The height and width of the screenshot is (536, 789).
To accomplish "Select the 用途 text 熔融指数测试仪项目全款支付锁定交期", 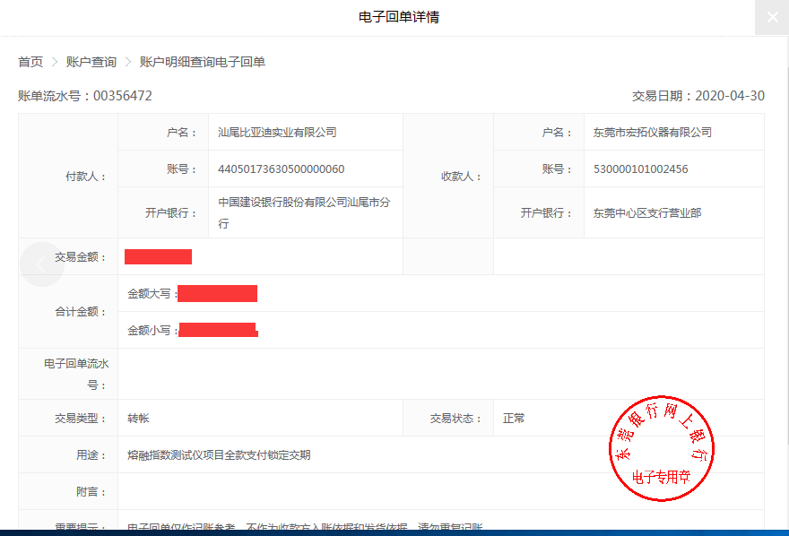I will [x=220, y=454].
